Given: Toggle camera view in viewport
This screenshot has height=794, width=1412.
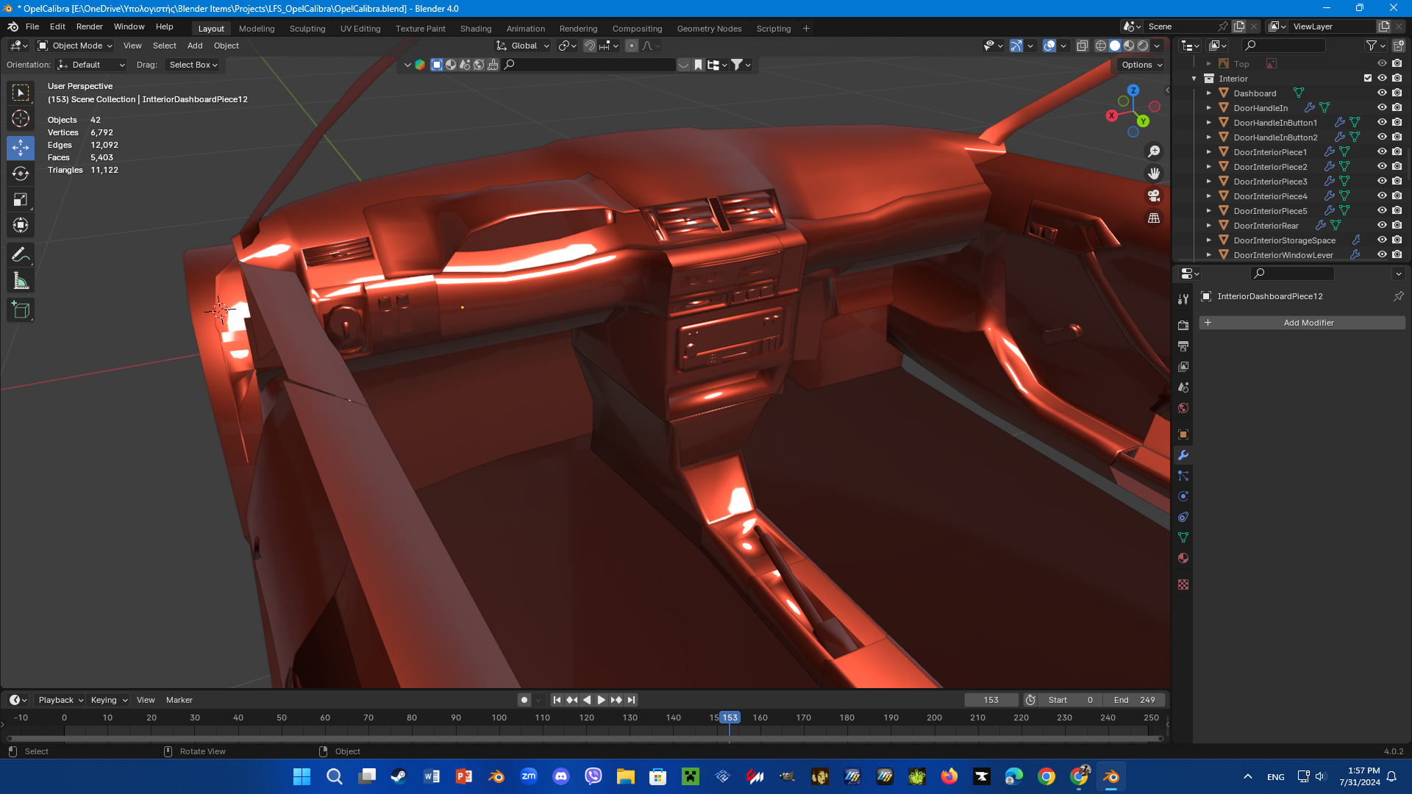Looking at the screenshot, I should point(1154,196).
